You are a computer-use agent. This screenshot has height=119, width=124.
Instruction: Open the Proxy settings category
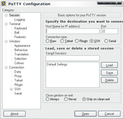point(18,76)
